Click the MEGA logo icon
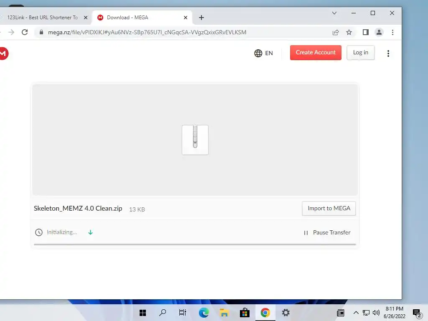This screenshot has height=321, width=428. click(x=3, y=53)
